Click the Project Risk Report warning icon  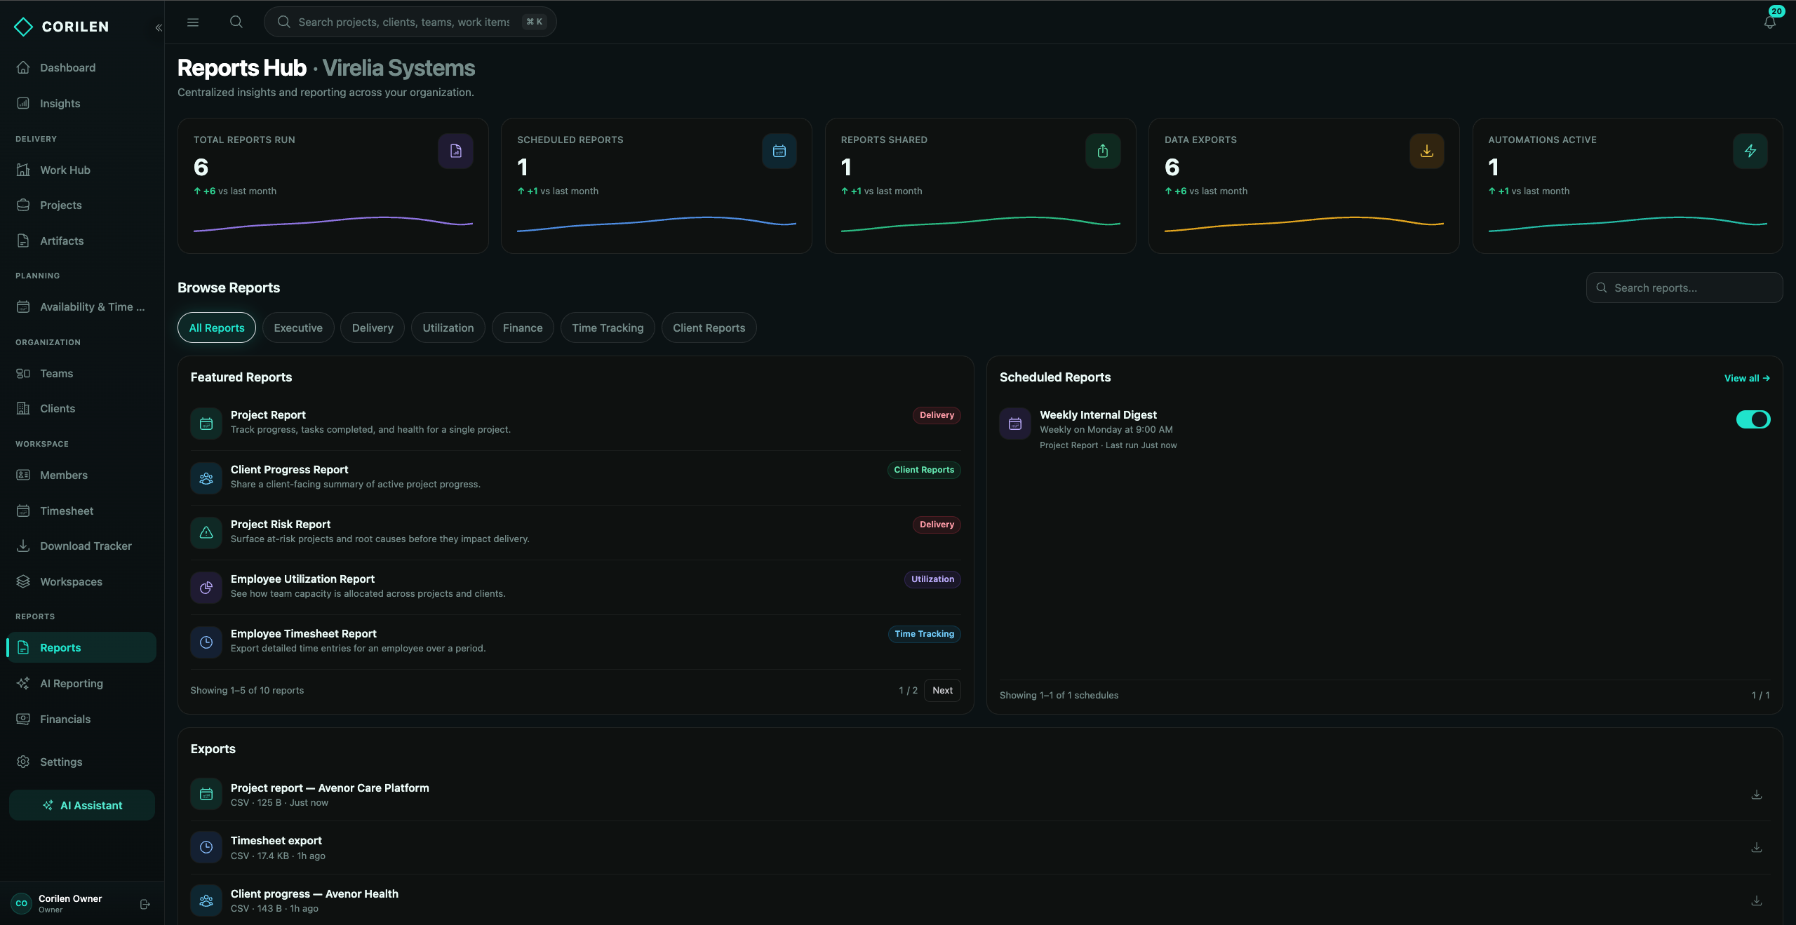point(206,533)
